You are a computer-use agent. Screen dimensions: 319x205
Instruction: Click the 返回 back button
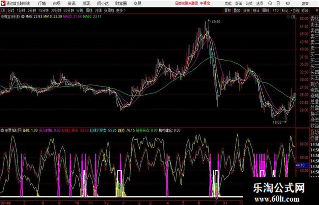click(x=304, y=10)
